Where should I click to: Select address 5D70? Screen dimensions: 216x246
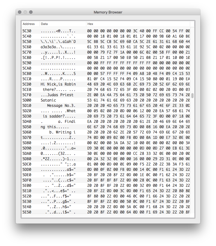point(27,138)
